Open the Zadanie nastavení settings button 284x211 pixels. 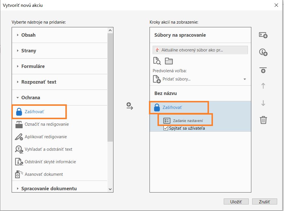coord(185,121)
